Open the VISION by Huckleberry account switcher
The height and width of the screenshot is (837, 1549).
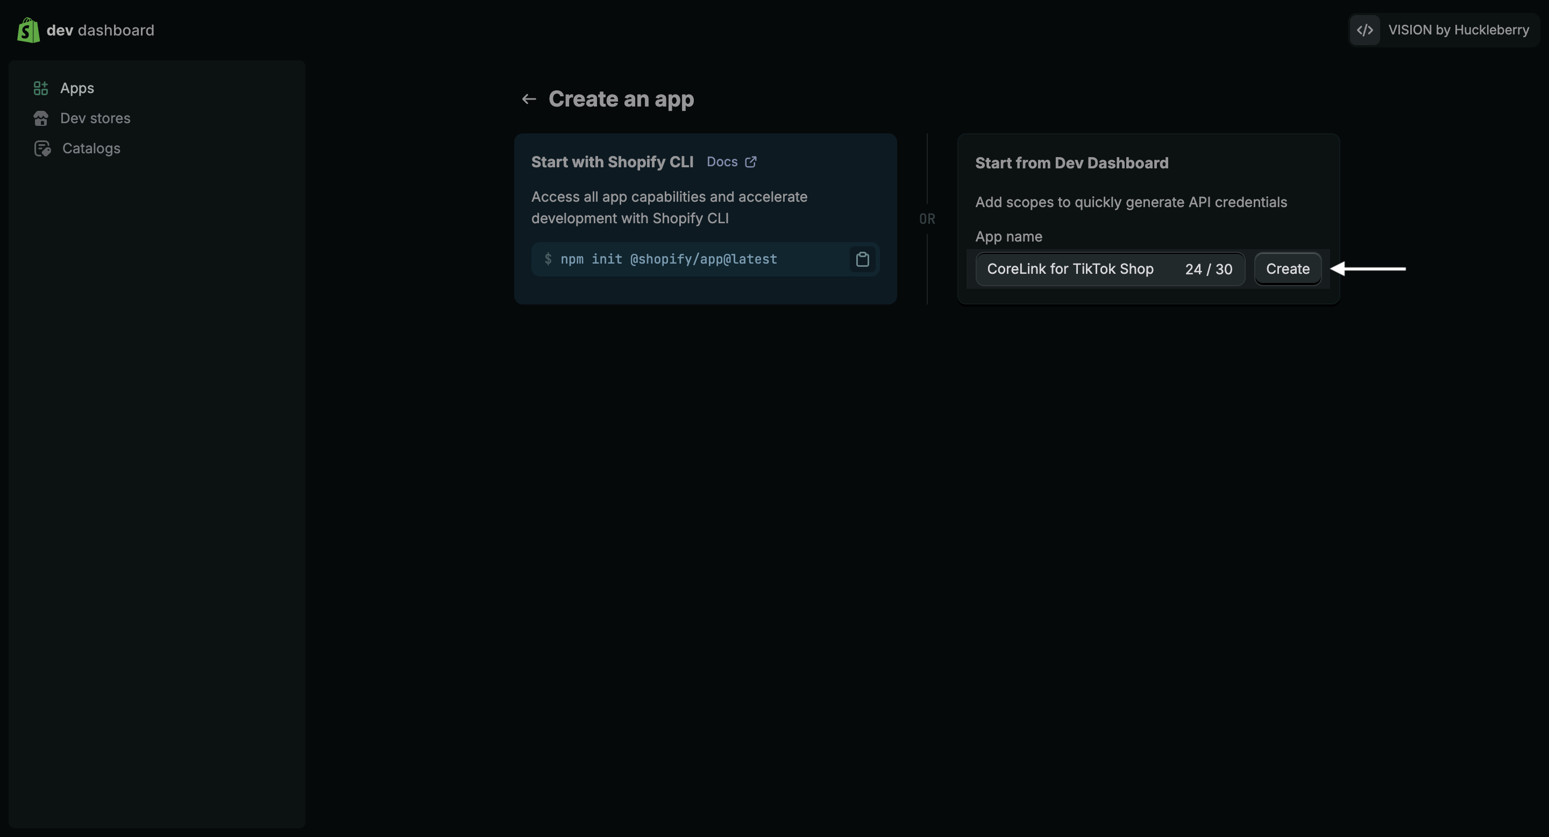click(1458, 30)
